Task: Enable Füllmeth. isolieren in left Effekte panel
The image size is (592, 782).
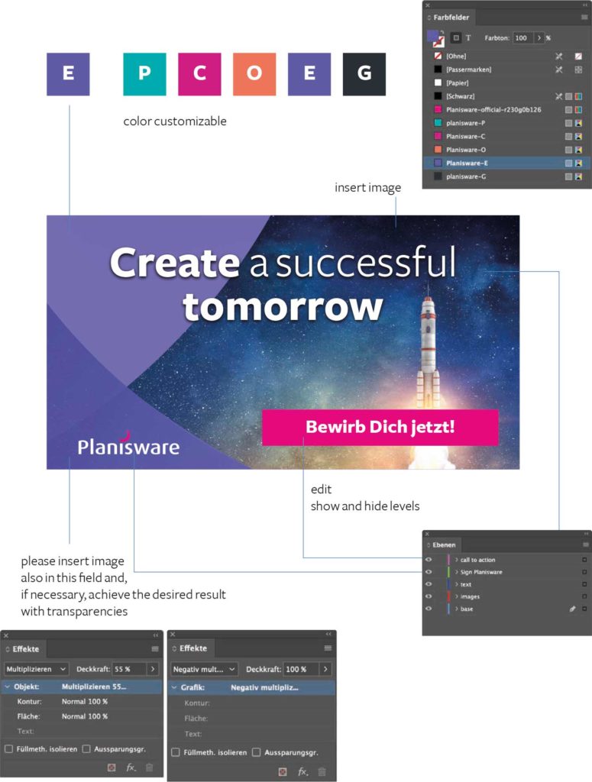Action: (x=8, y=749)
